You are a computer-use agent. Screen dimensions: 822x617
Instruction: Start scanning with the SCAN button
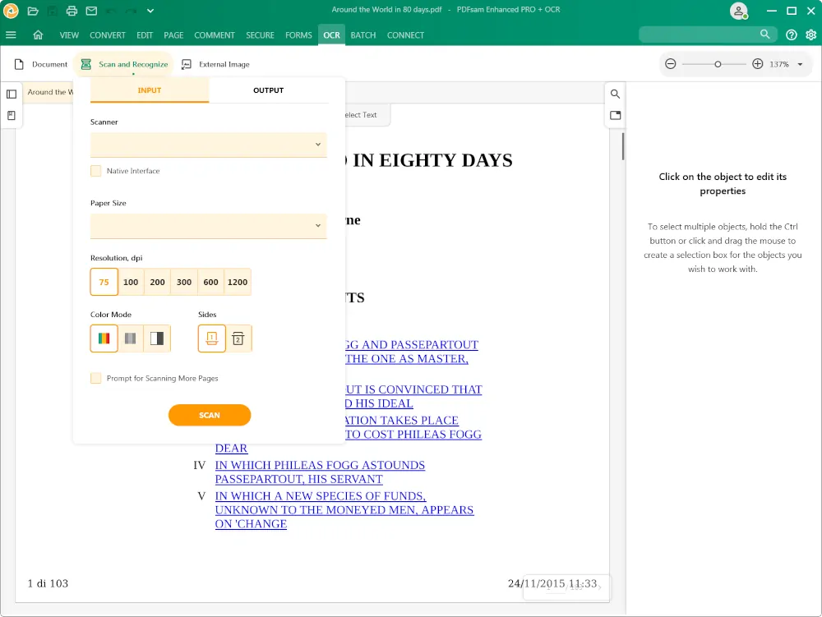[x=209, y=415]
